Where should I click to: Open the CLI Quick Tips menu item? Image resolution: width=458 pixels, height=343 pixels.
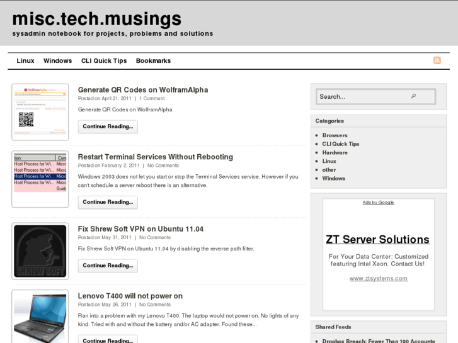pyautogui.click(x=104, y=60)
